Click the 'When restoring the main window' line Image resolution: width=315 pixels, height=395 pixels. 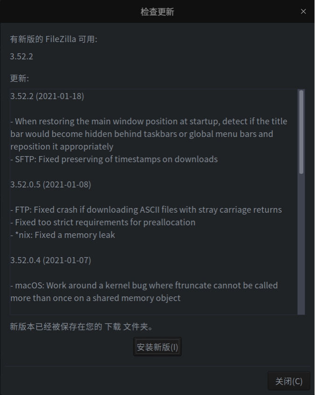point(149,122)
